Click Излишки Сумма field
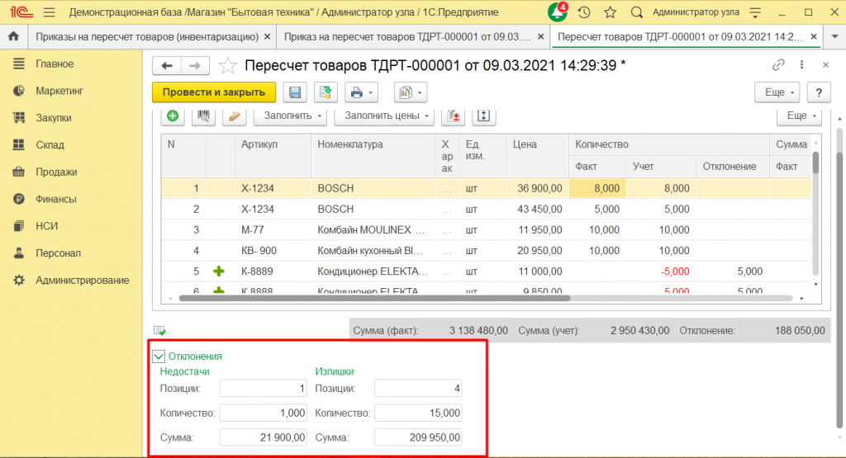Image resolution: width=846 pixels, height=458 pixels. (x=418, y=437)
